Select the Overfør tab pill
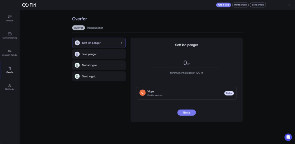Screen dimensions: 295x144 pyautogui.click(x=78, y=28)
